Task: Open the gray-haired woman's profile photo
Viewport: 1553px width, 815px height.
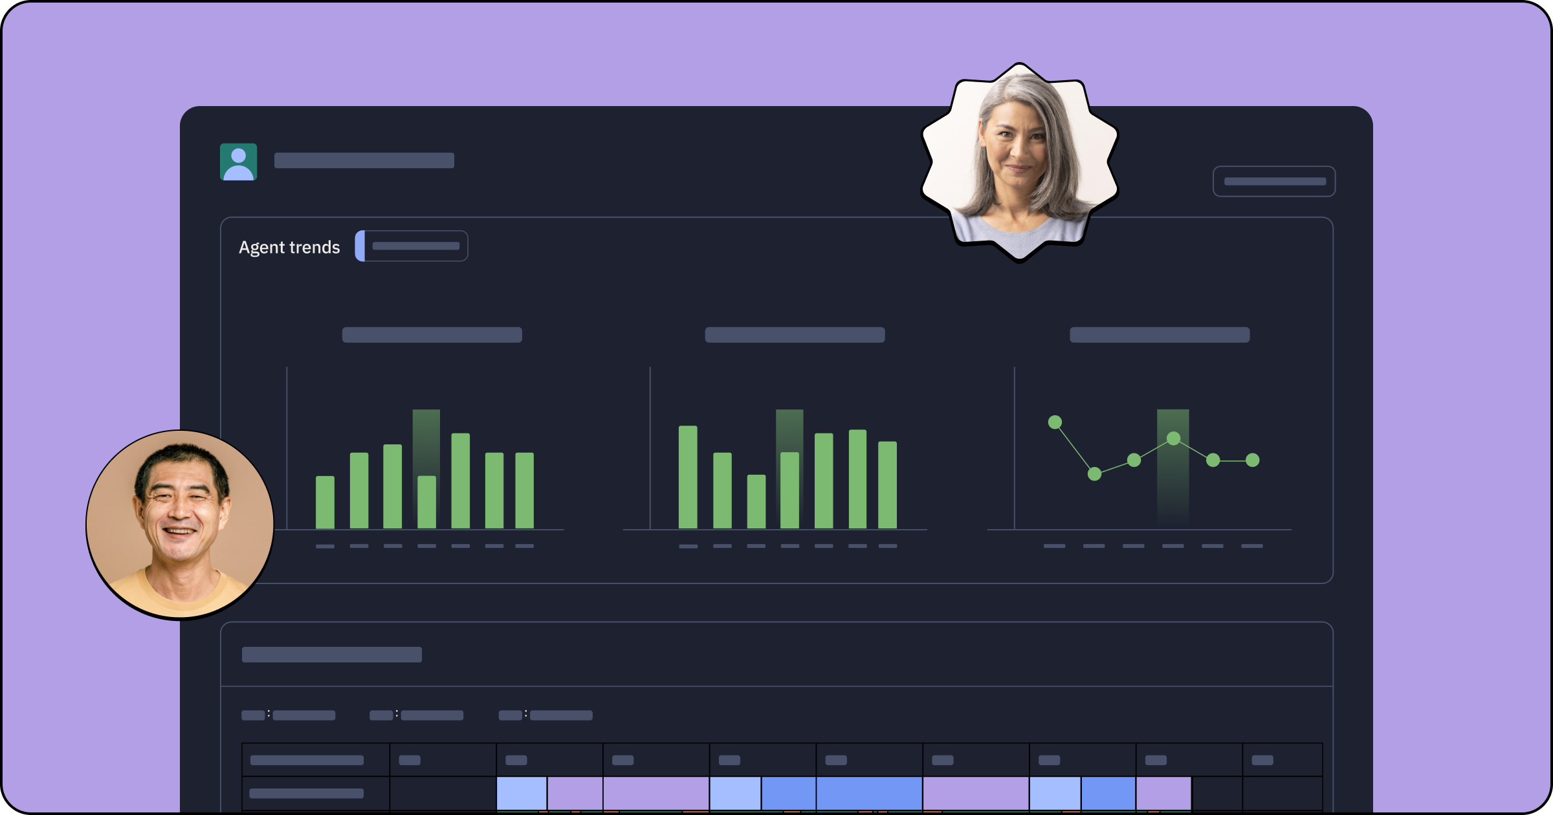Action: [1020, 162]
